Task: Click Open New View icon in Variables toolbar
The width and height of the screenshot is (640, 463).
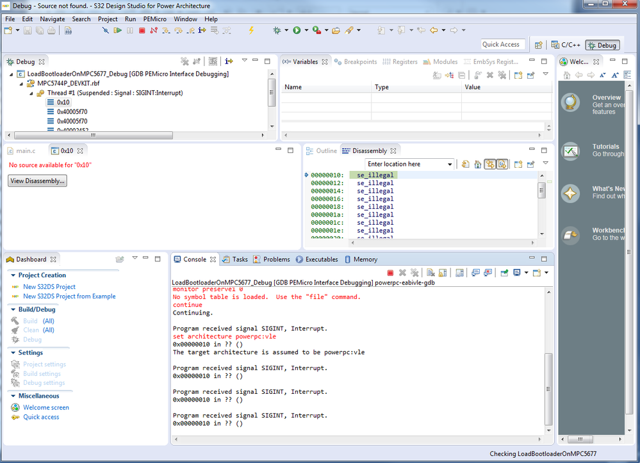Action: [x=518, y=75]
